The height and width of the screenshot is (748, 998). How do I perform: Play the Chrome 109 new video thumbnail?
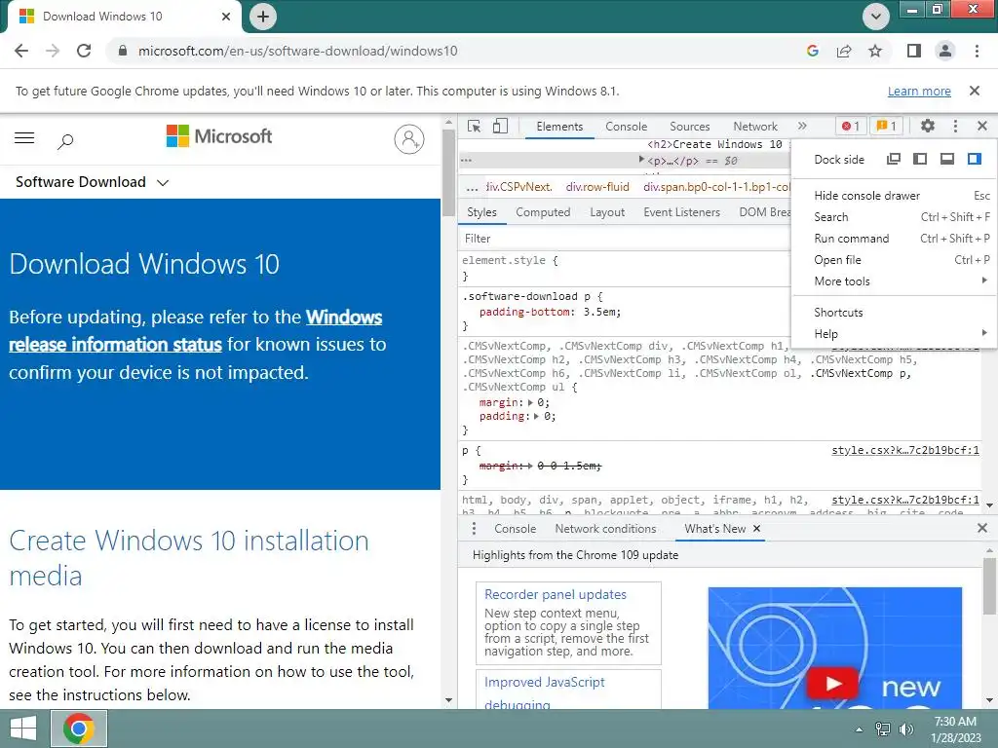pos(834,684)
